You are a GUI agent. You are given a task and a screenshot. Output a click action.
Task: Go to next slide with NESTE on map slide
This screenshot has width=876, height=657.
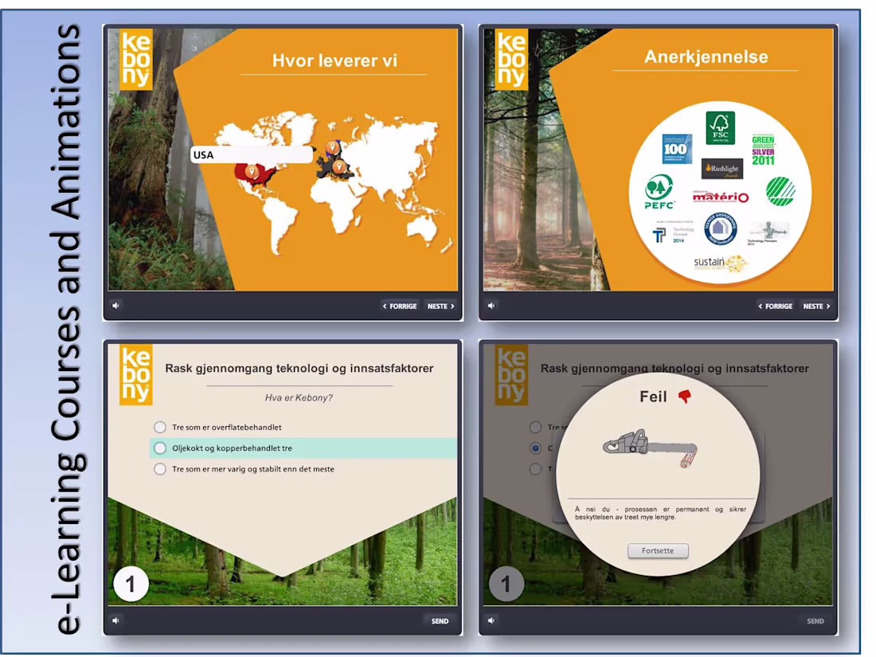point(441,306)
